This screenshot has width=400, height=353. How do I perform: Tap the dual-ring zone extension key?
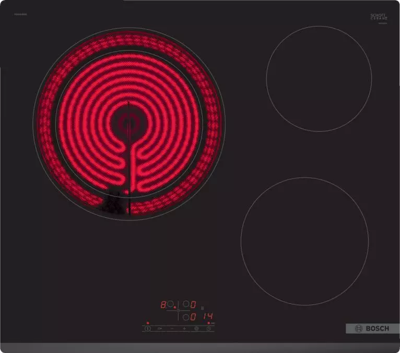196,328
